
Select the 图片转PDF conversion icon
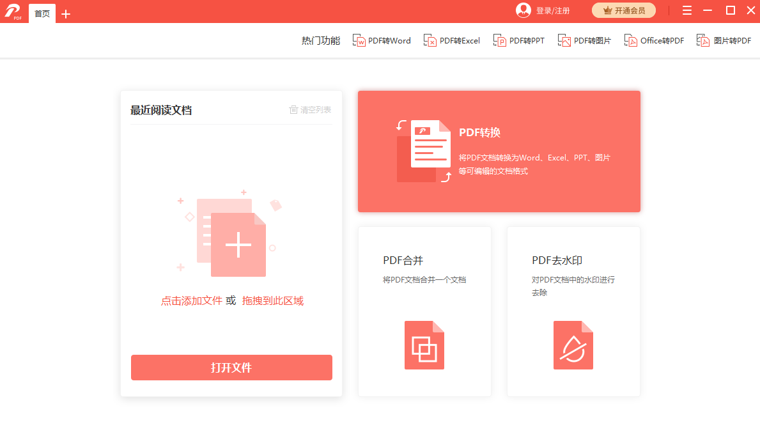pos(703,40)
